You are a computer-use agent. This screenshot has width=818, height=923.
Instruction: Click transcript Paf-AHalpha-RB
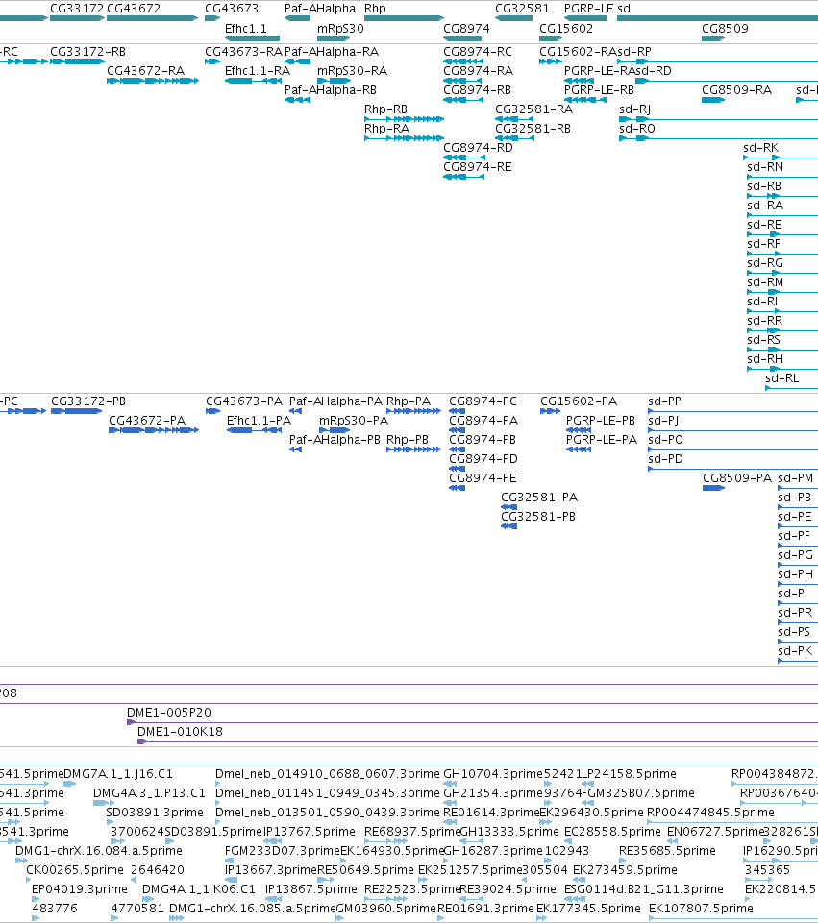(x=331, y=90)
